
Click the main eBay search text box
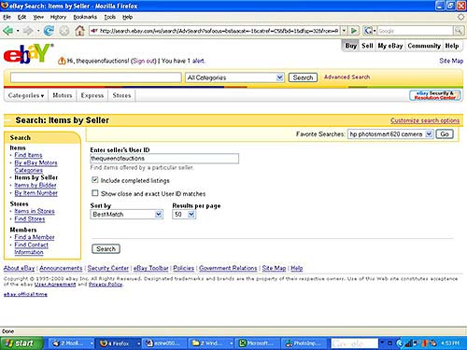pos(95,77)
